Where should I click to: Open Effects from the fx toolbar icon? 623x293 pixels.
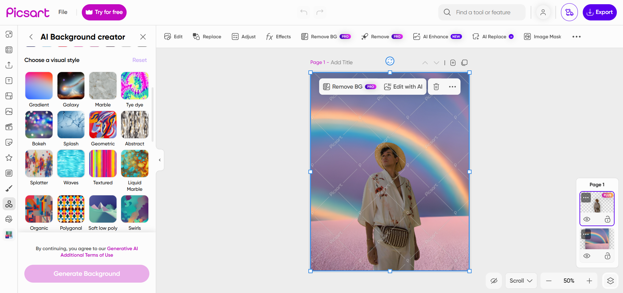pyautogui.click(x=278, y=37)
